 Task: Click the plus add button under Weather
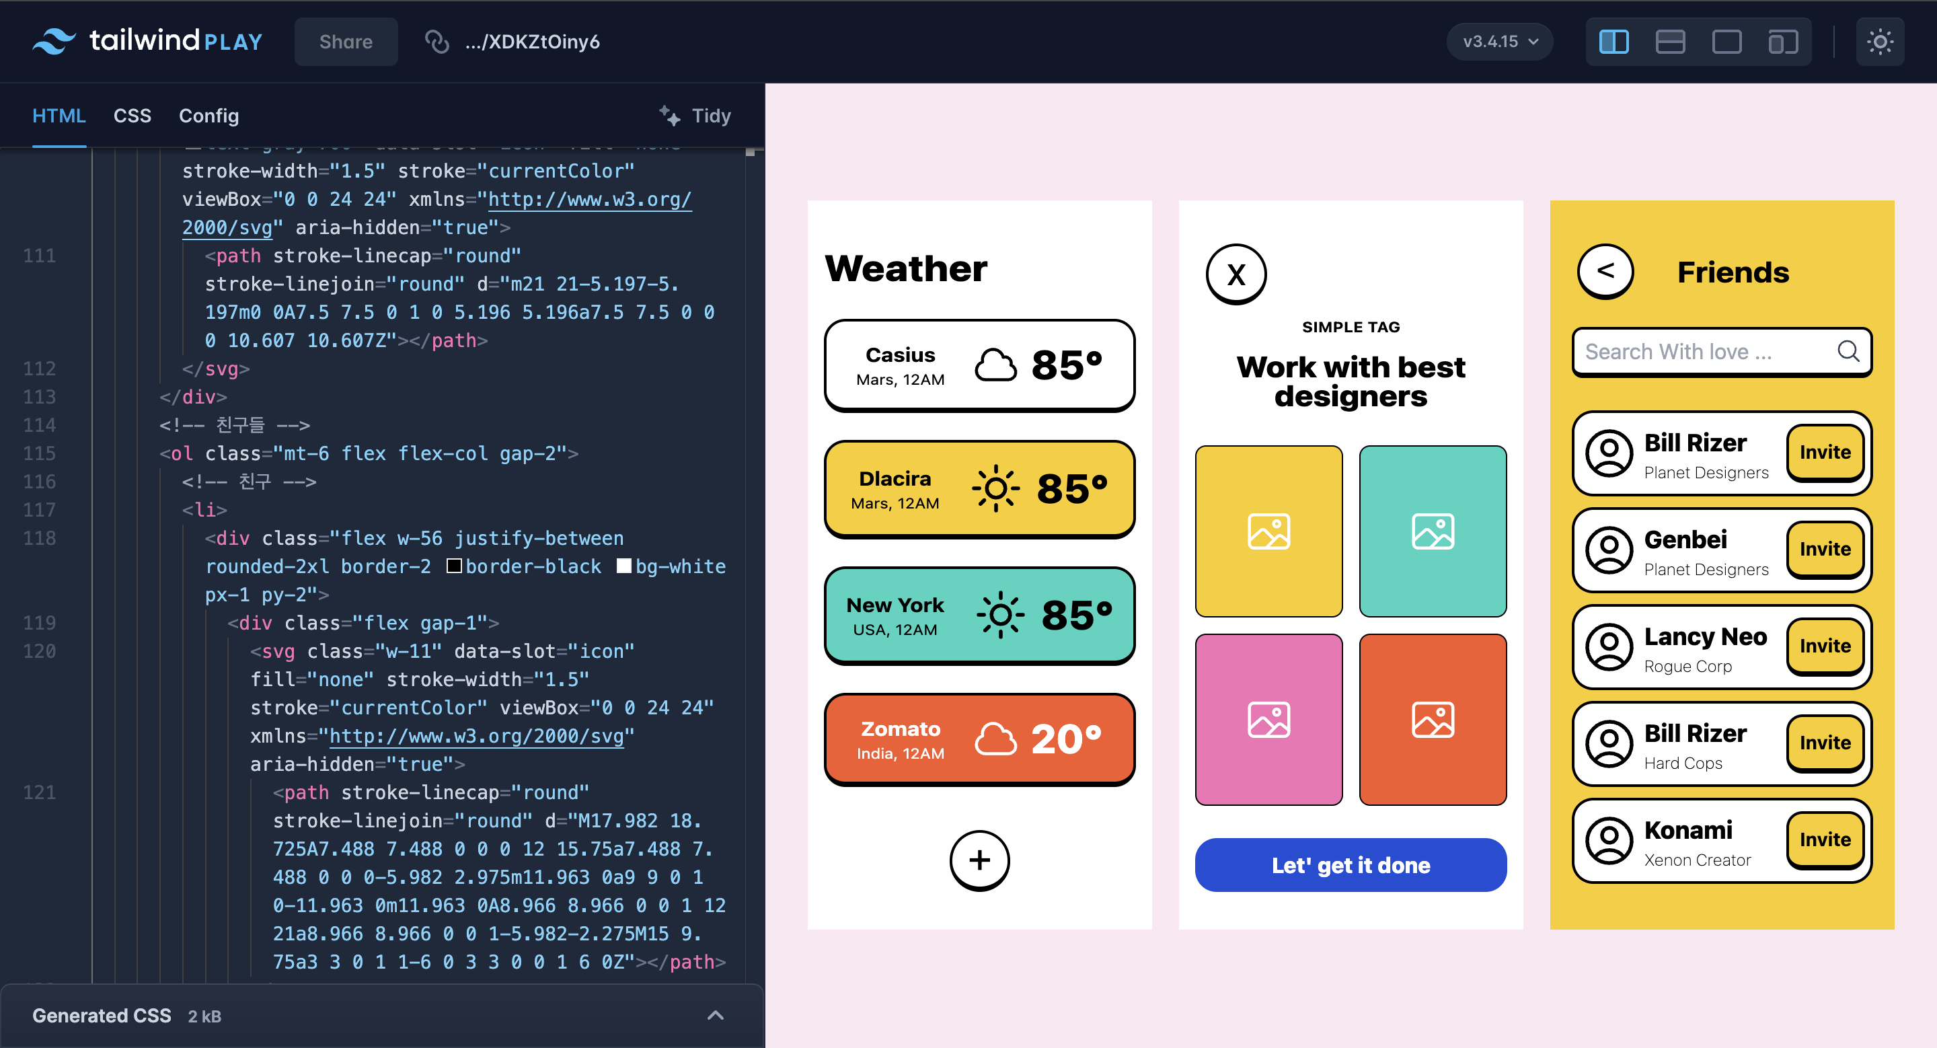tap(979, 860)
